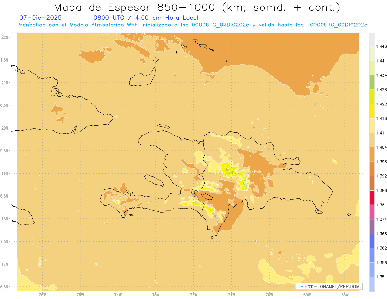
Task: Click the 1.416 legend value
Action: point(382,118)
